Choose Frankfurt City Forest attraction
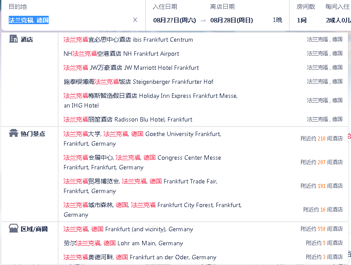The height and width of the screenshot is (265, 351). point(203,210)
